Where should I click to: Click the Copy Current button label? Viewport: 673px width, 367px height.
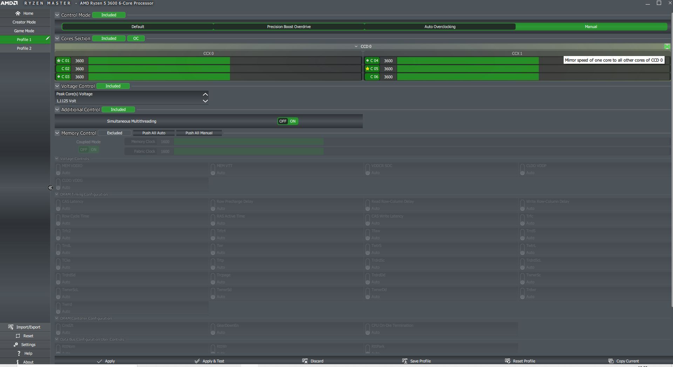(x=627, y=361)
